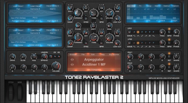Viewport: 188px width, 103px height.
Task: Click 'View Arpeggiator' in the orange display
Action: click(94, 70)
